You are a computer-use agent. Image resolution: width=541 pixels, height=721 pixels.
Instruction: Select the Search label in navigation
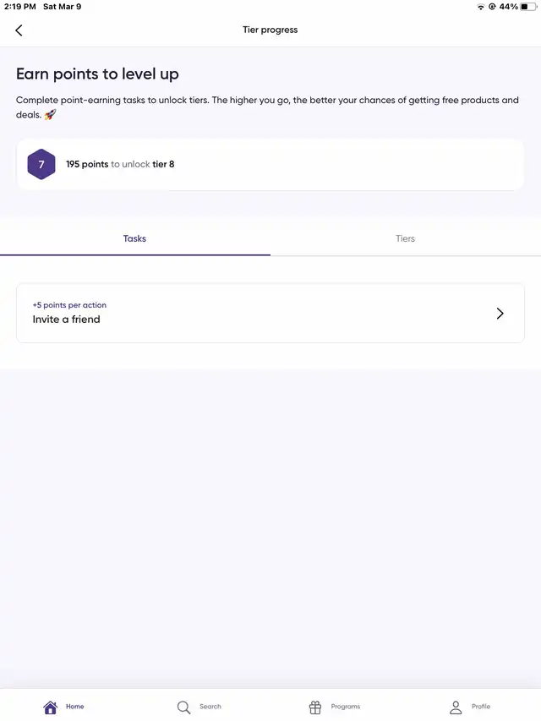tap(210, 707)
